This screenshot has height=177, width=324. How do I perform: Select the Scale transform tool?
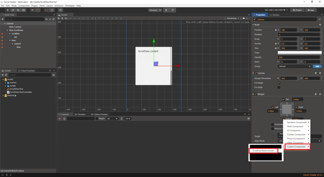pyautogui.click(x=18, y=10)
